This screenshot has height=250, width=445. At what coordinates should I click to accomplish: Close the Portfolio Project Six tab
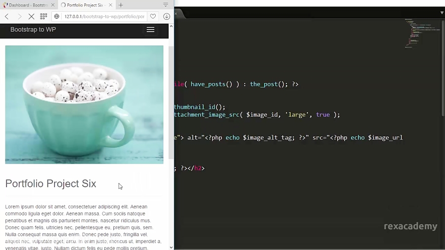111,5
